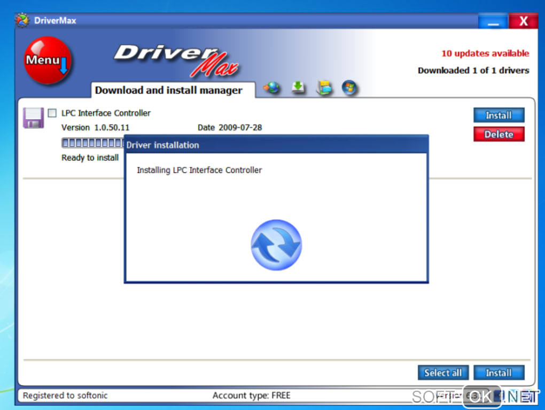Screen dimensions: 545x410
Task: Click the red Delete button
Action: (x=499, y=134)
